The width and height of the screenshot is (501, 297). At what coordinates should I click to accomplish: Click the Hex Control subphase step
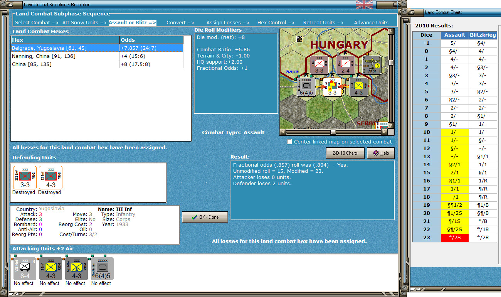point(276,23)
